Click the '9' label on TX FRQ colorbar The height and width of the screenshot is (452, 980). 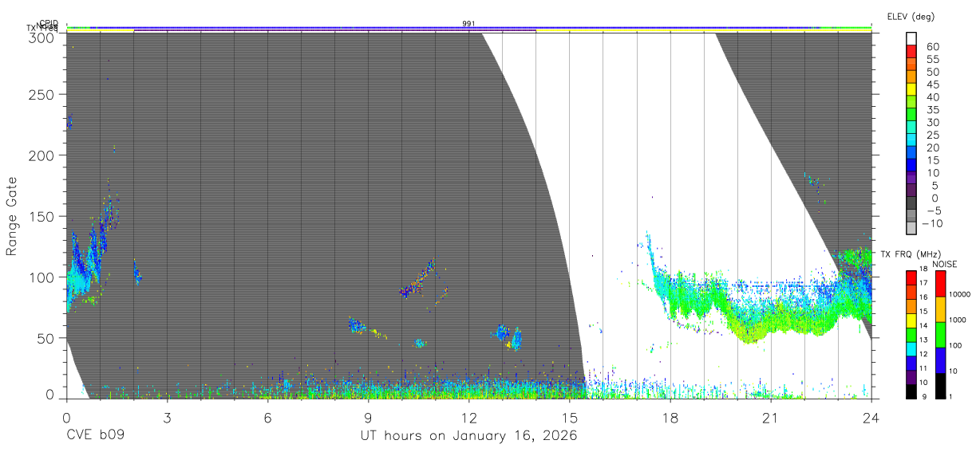coord(923,396)
